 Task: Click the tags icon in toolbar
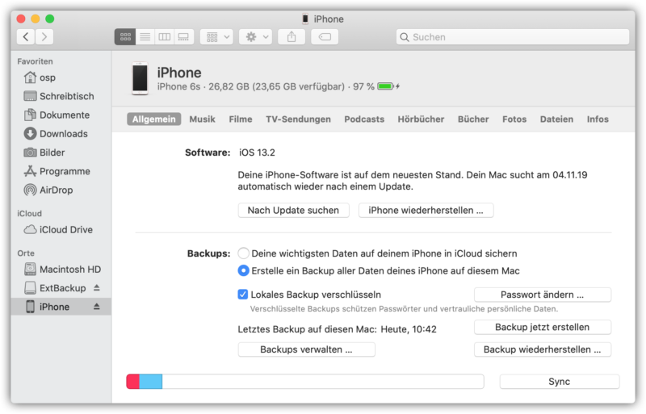(325, 37)
